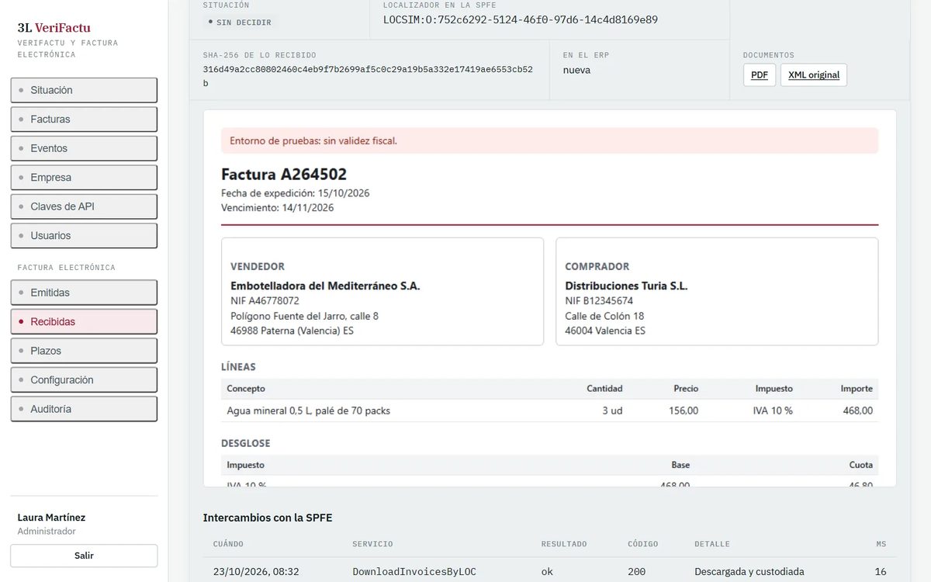Click the 'ok' result cell
This screenshot has height=582, width=931.
548,572
